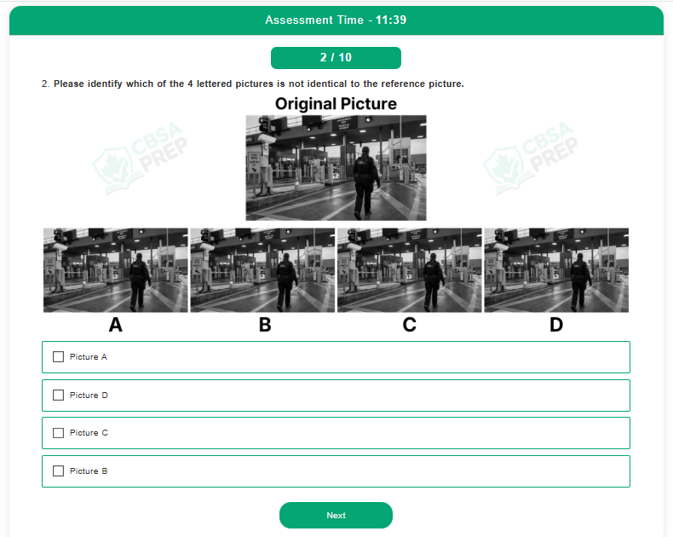Select the 'Picture C' option label
The image size is (673, 537).
(x=89, y=433)
